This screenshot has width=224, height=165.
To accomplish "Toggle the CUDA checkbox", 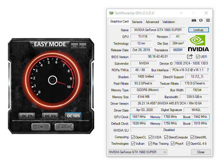I will (150, 137).
